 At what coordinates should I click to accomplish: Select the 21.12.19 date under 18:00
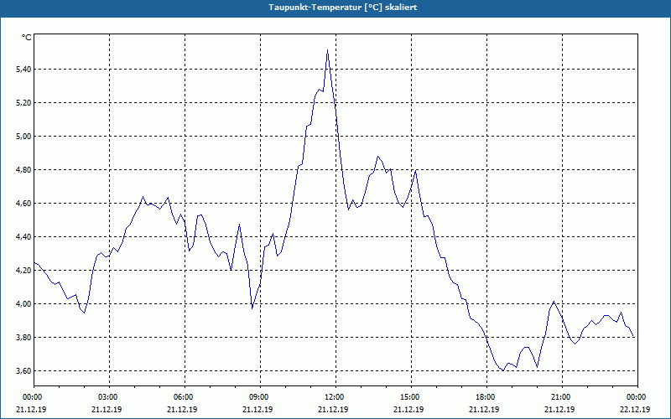[x=484, y=409]
